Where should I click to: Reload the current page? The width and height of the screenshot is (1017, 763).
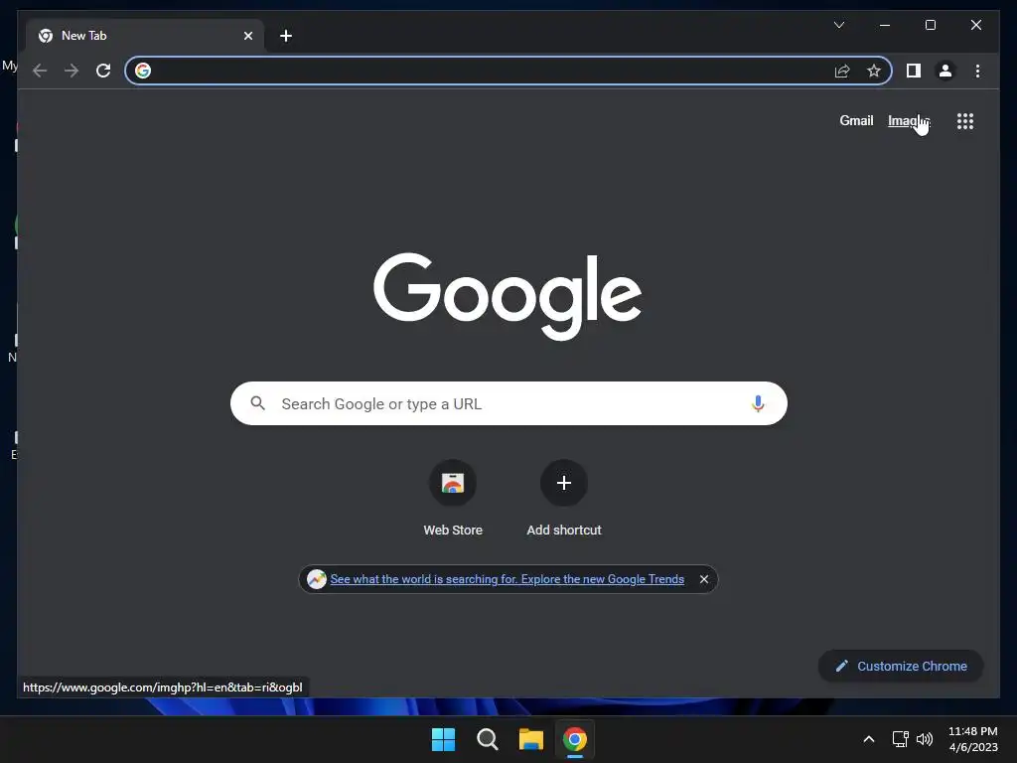pos(103,71)
